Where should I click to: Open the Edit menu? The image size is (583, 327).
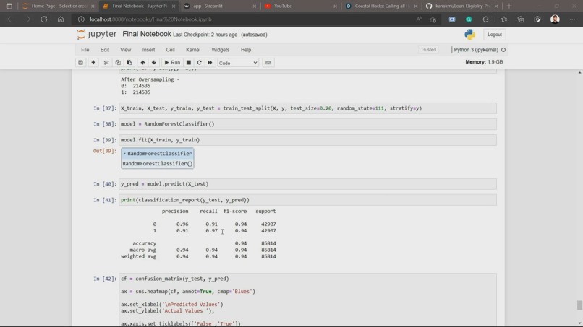coord(105,50)
